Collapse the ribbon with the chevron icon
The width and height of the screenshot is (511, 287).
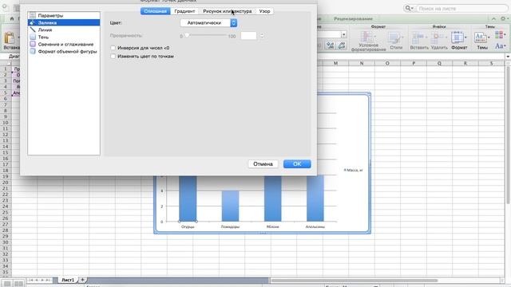494,19
